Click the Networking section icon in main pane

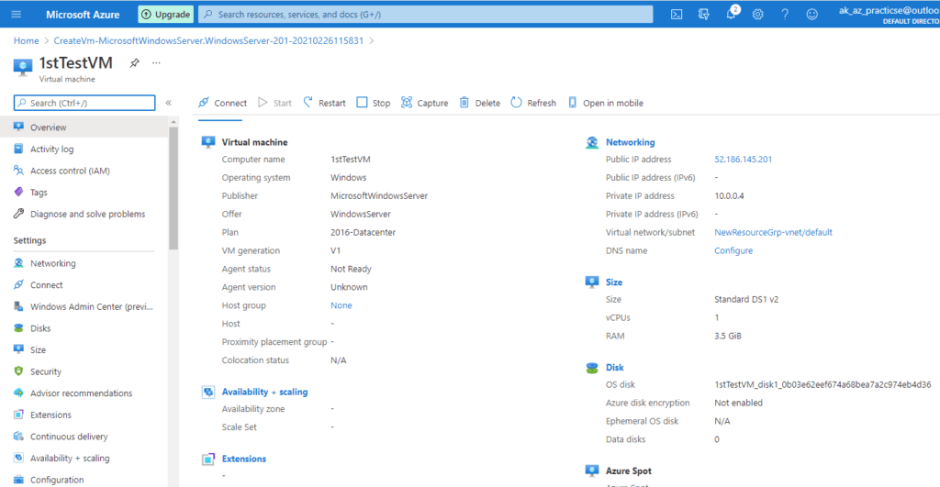pos(592,142)
